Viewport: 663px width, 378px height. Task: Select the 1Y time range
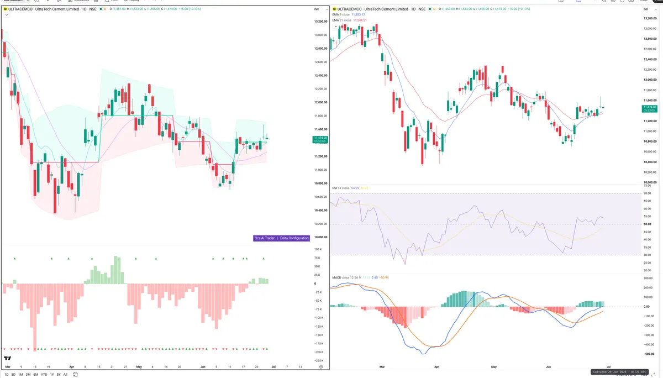(52, 374)
